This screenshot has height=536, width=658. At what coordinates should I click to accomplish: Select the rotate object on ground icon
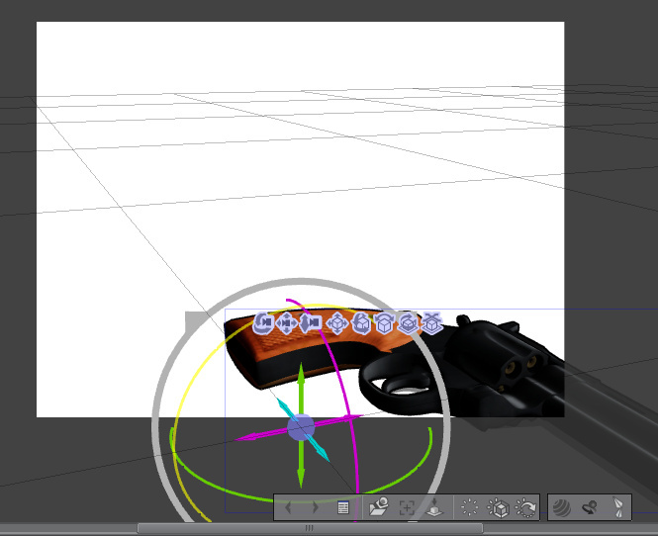pyautogui.click(x=409, y=323)
